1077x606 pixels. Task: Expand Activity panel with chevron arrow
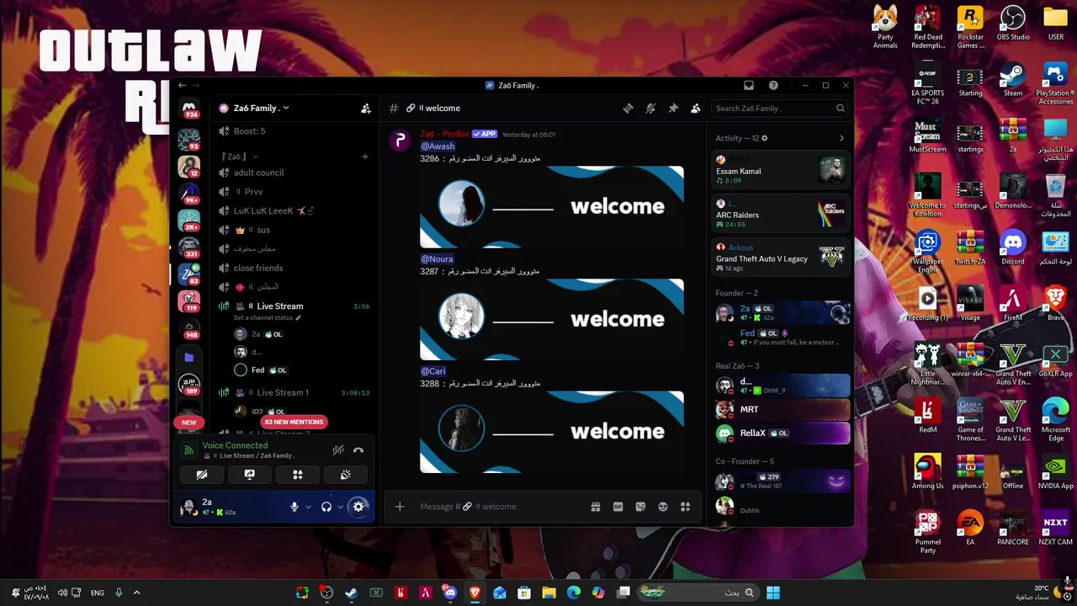(x=841, y=138)
